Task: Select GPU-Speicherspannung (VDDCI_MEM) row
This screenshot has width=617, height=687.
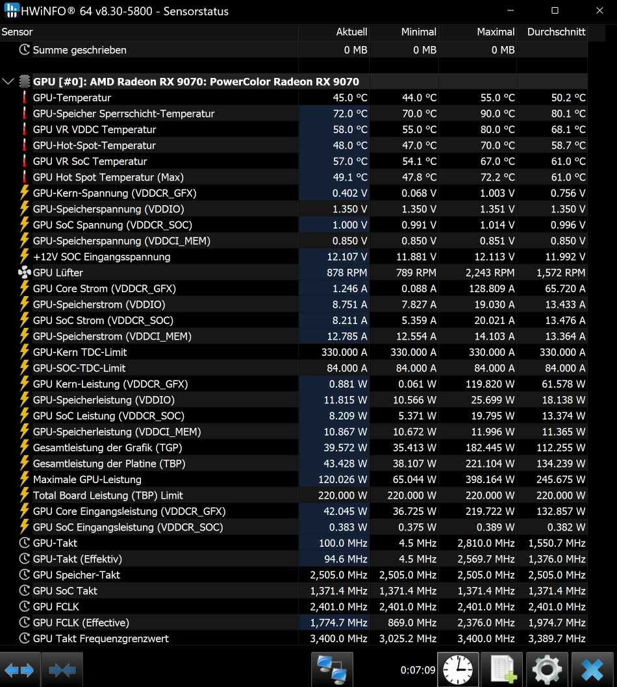Action: [x=294, y=240]
